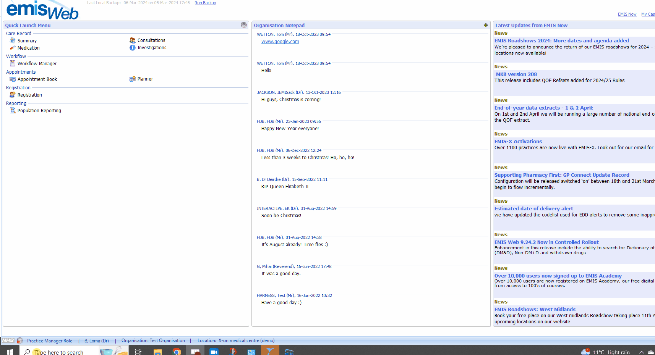The width and height of the screenshot is (655, 355).
Task: Open EMIS Roadshows 2024 news headline
Action: coord(561,40)
